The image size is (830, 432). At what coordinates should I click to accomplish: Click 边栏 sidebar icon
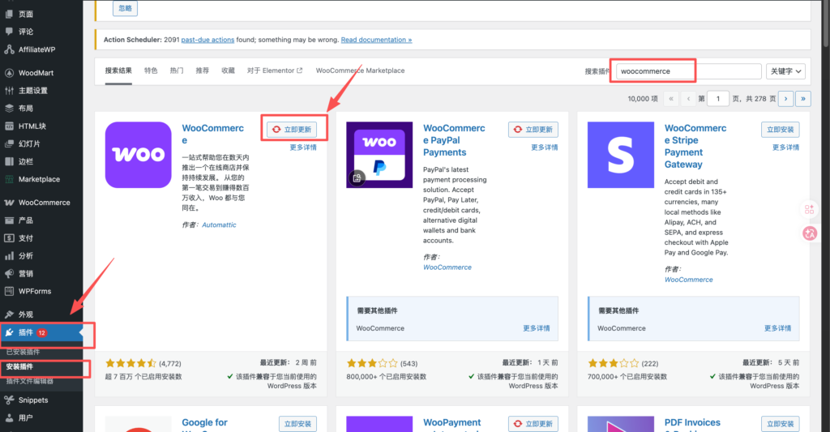coord(9,161)
